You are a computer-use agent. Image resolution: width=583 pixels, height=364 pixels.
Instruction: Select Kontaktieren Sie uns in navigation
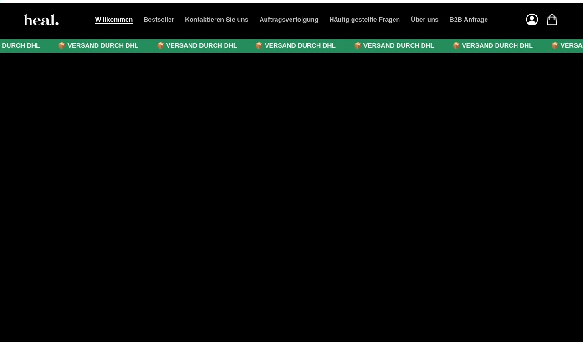(x=216, y=20)
